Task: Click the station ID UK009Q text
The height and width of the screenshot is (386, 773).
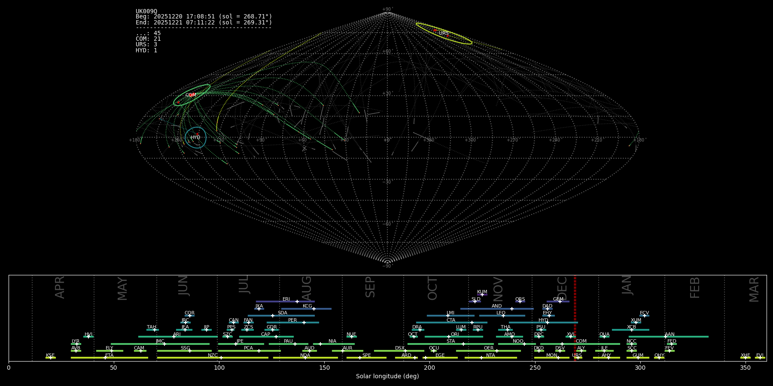Action: 146,12
